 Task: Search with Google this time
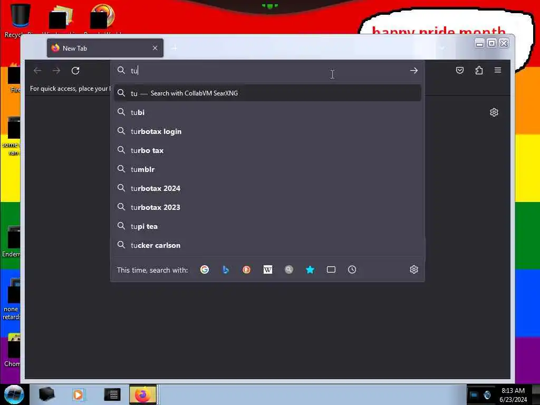click(x=205, y=269)
